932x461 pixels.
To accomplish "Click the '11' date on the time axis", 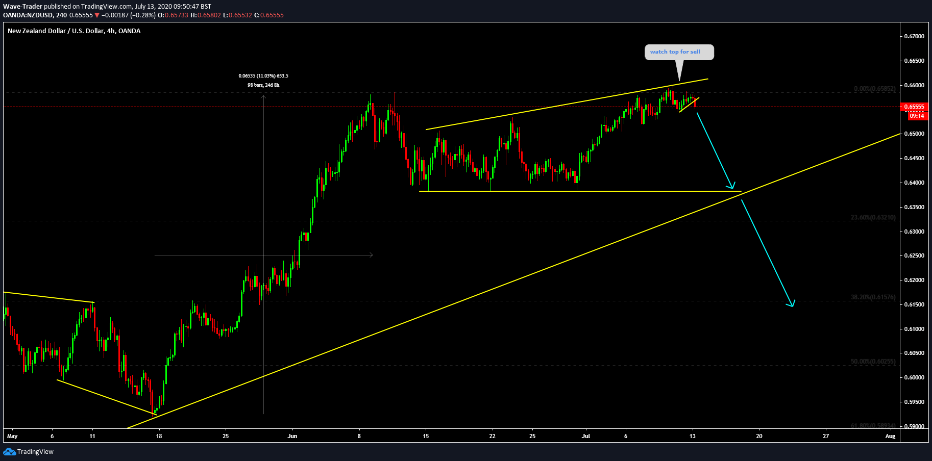I will (92, 436).
